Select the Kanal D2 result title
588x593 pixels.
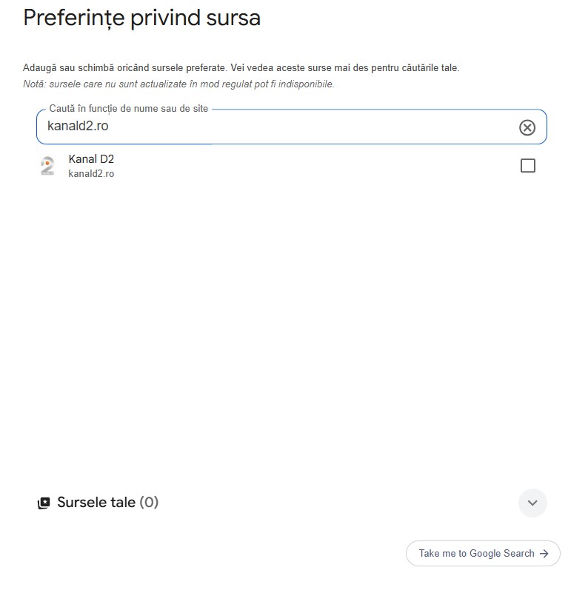tap(91, 159)
